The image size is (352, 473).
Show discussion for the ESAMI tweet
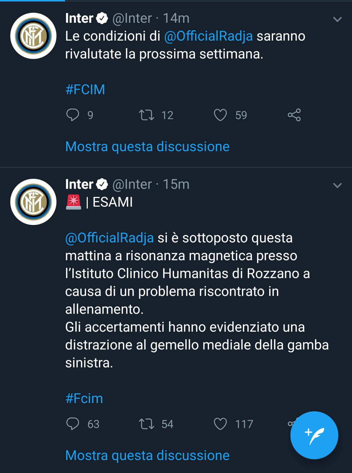[x=147, y=456]
